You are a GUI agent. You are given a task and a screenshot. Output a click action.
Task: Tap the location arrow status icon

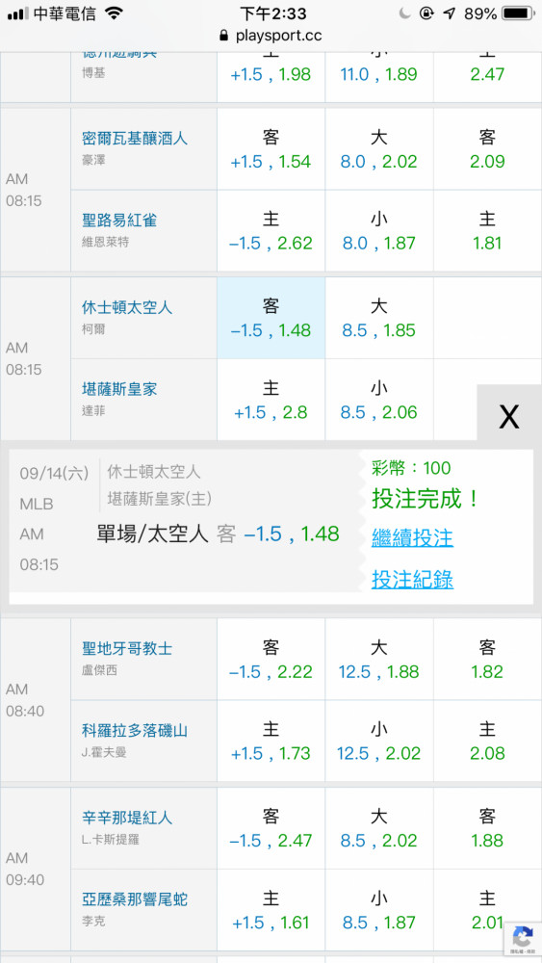(x=450, y=13)
